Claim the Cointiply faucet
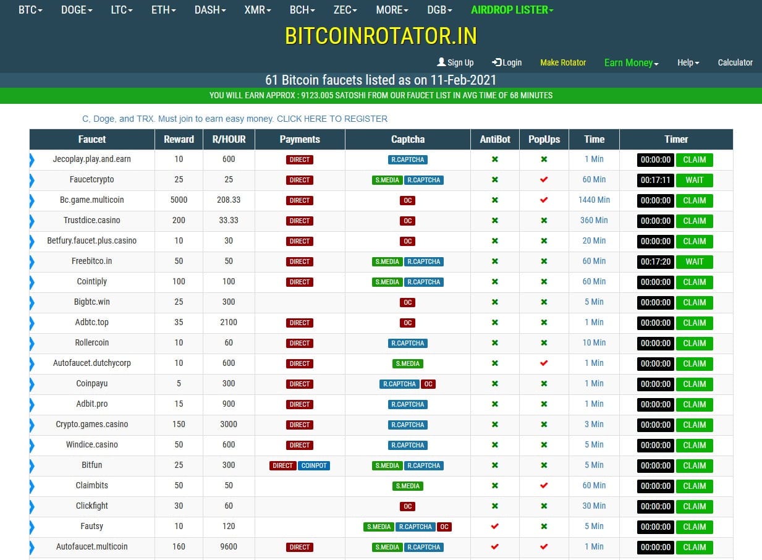 [694, 282]
